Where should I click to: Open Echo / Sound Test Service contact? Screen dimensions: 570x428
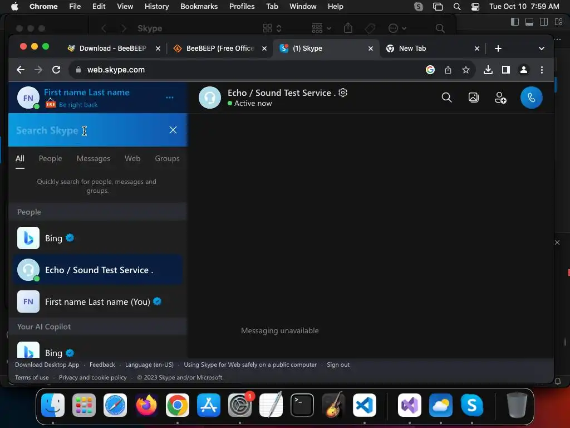[97, 270]
